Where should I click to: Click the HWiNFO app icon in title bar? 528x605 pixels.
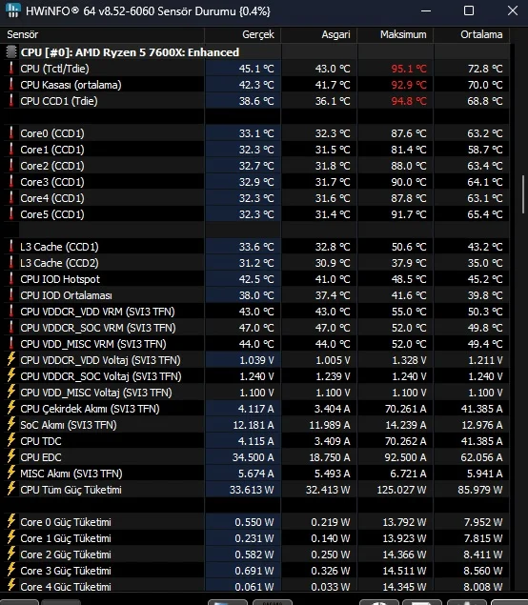(12, 10)
